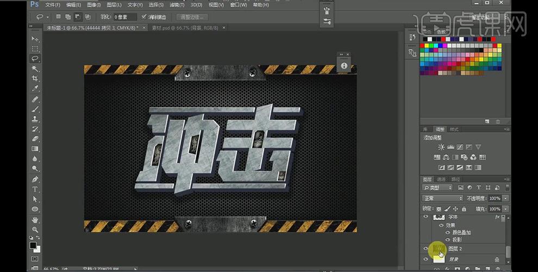
Task: Toggle visibility of 效果 effects group
Action: (442, 225)
